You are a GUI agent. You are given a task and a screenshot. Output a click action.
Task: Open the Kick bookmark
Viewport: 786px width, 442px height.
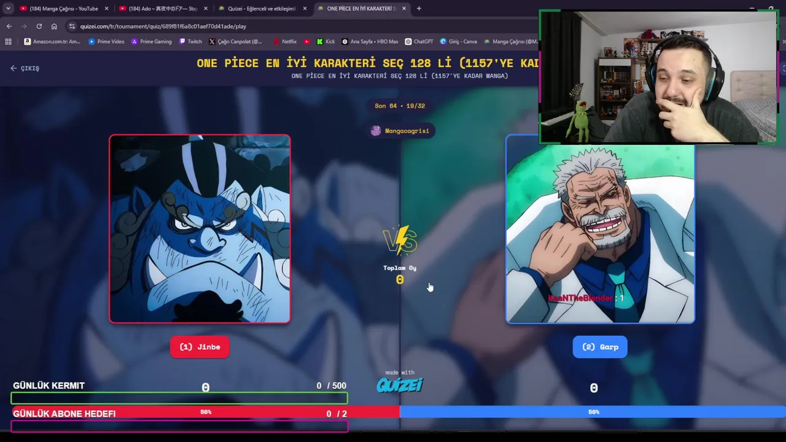pyautogui.click(x=325, y=42)
